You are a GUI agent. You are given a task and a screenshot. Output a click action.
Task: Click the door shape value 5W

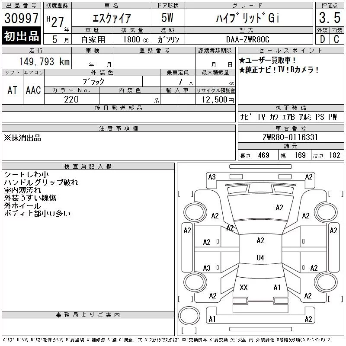coord(167,18)
